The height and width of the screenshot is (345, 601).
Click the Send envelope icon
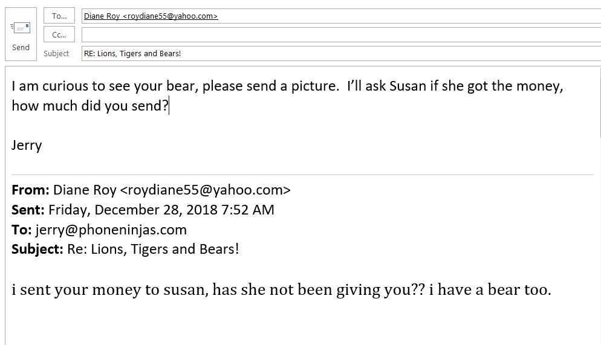[x=21, y=28]
